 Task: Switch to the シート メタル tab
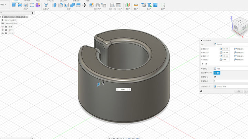(50, 1)
